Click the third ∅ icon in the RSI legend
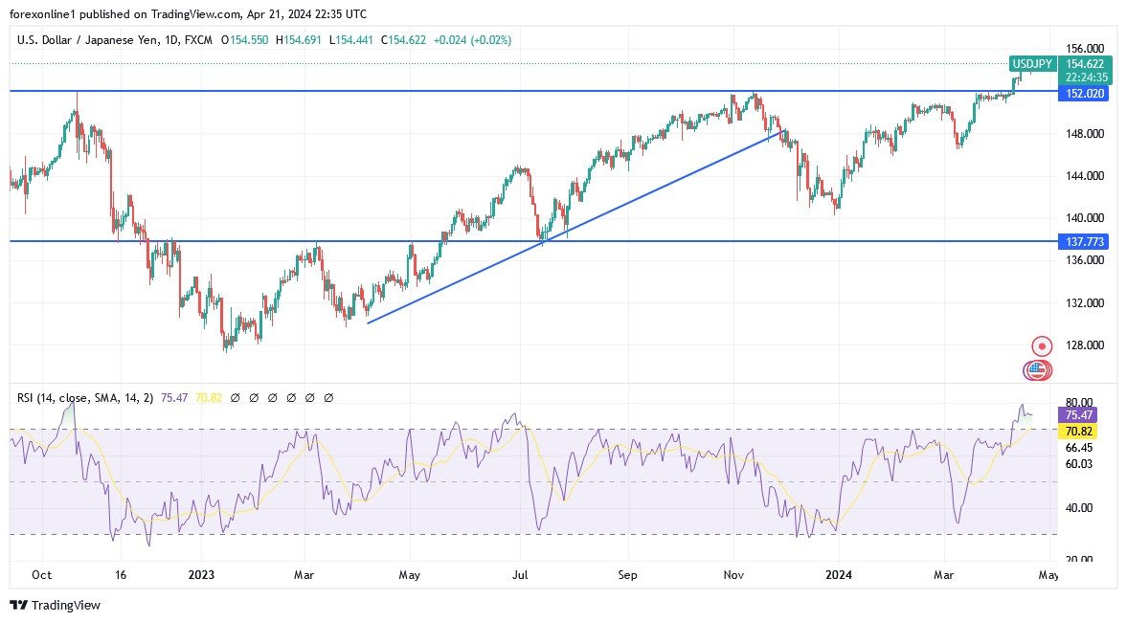 274,396
